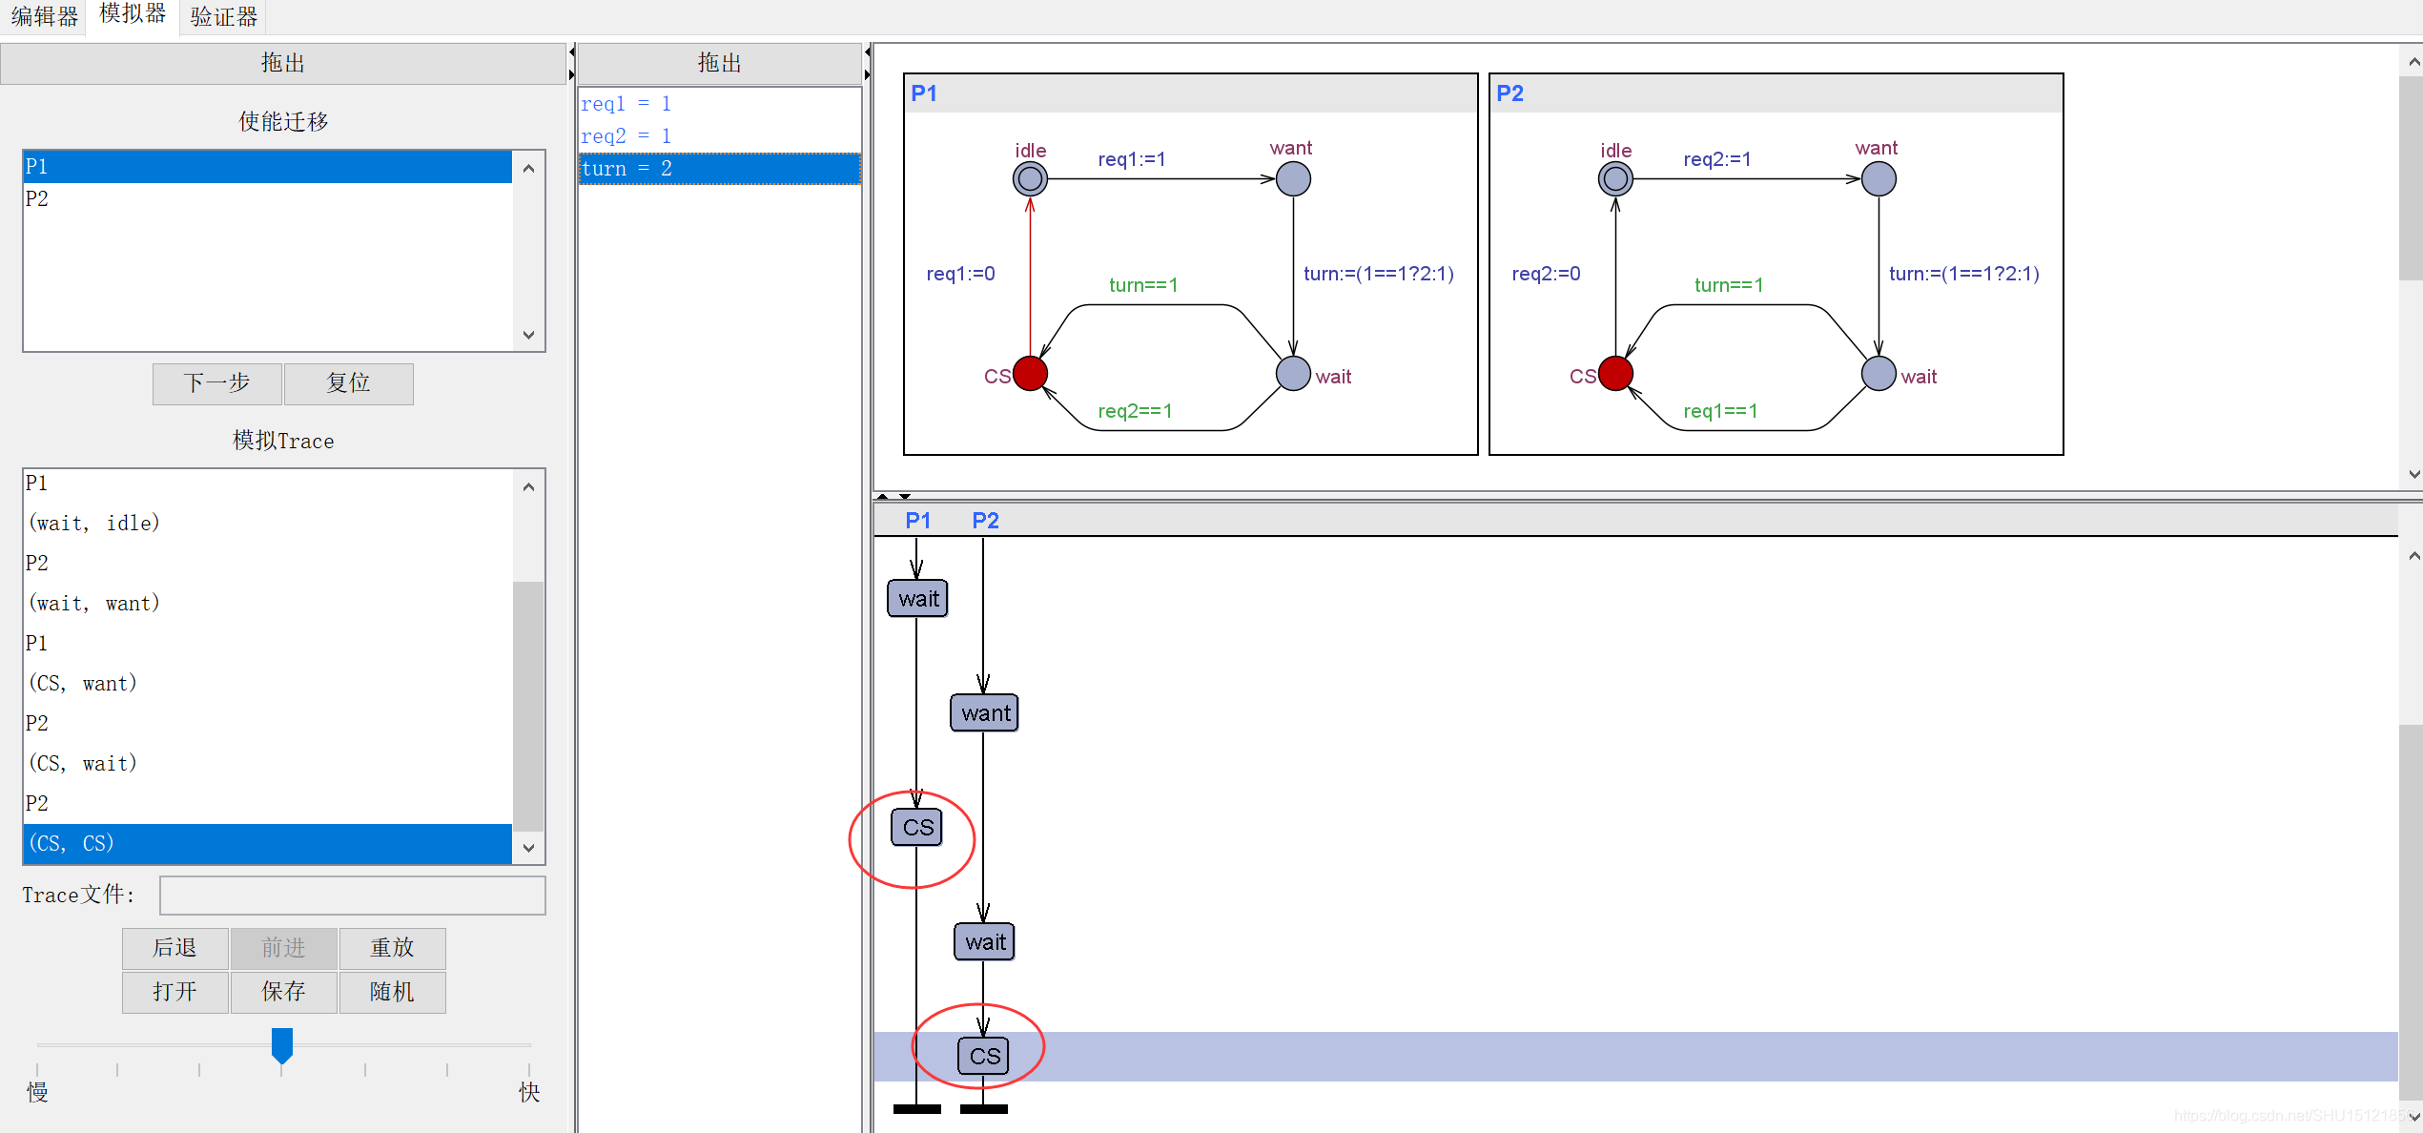This screenshot has width=2423, height=1133.
Task: Switch to the 编辑器 tab
Action: pyautogui.click(x=43, y=16)
